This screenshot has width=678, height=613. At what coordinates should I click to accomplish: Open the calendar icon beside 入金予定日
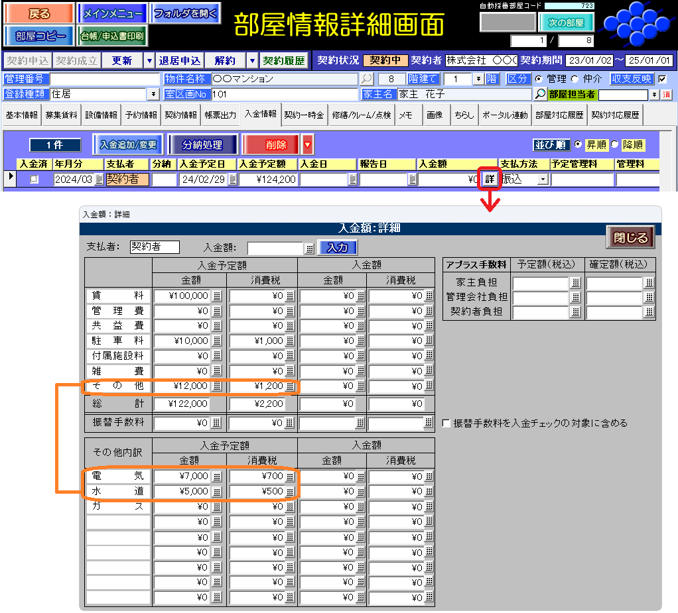(x=232, y=179)
